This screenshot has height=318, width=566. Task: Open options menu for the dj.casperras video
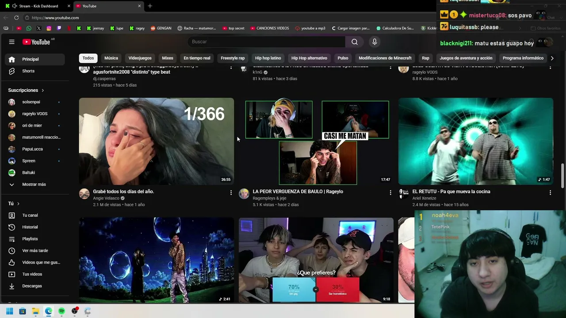[x=231, y=67]
